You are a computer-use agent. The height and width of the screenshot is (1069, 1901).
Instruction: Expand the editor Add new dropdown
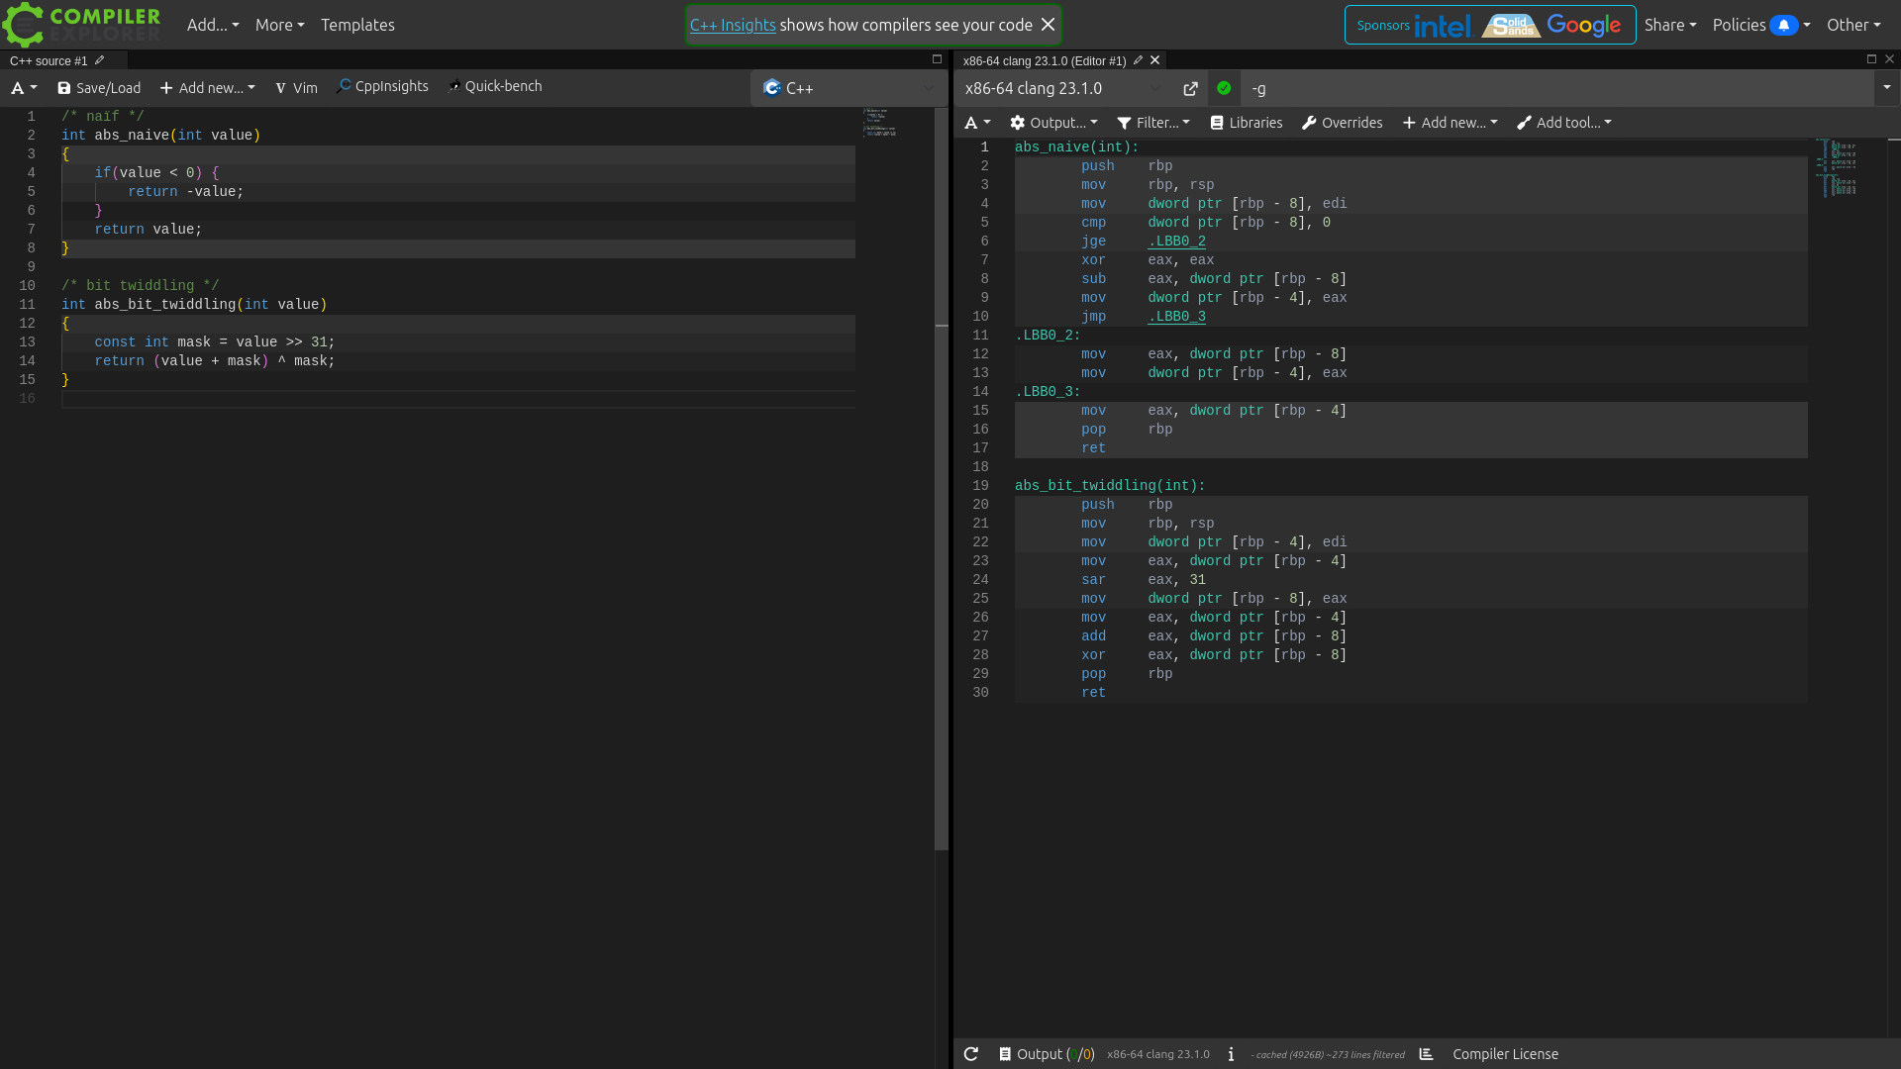coord(208,88)
